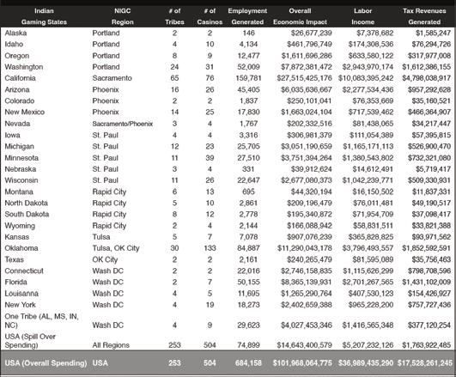Click the One Tribe (AL, MS, IN, NC) cell
This screenshot has width=456, height=377.
(41, 320)
